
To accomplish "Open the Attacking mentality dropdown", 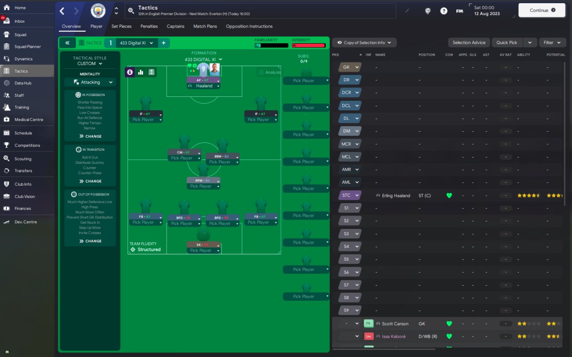I will pos(90,82).
